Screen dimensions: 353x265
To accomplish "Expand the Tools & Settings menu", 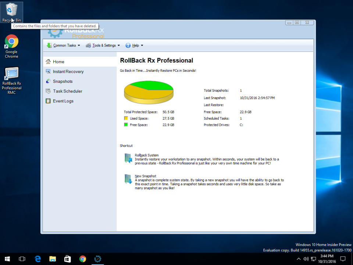I will point(102,45).
